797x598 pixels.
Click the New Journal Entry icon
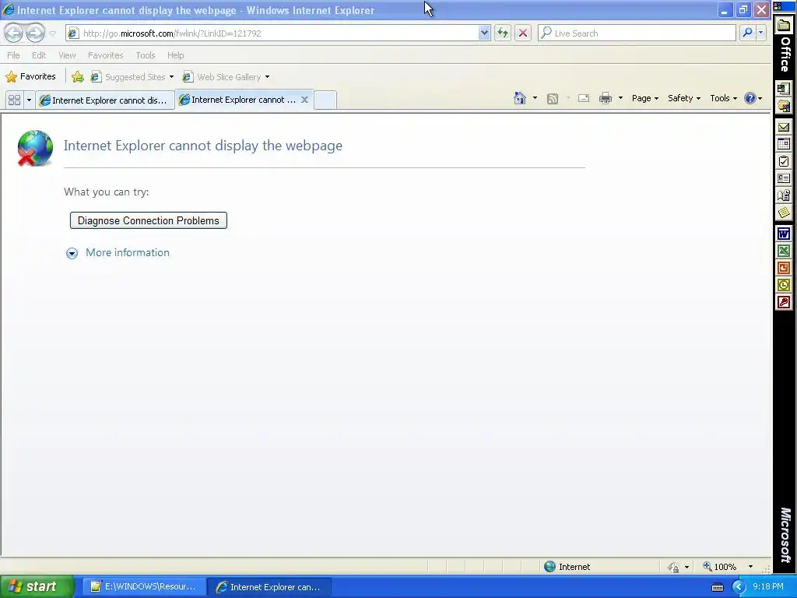click(784, 195)
